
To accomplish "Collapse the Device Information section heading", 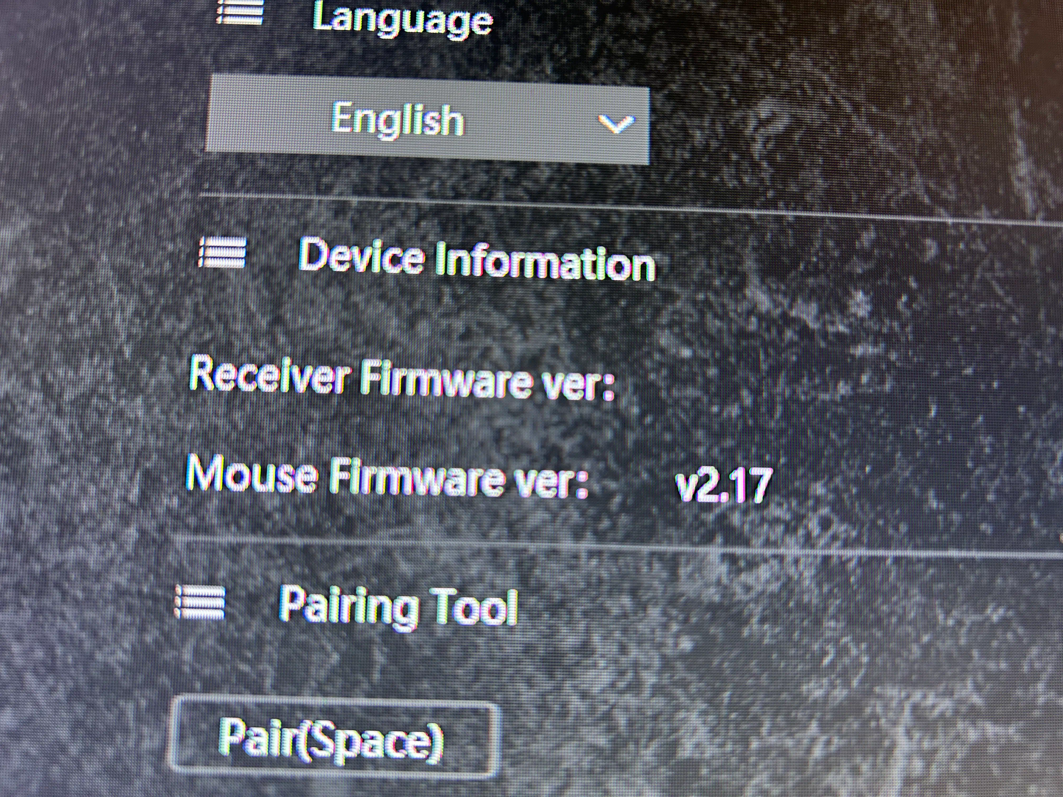I will click(x=476, y=259).
